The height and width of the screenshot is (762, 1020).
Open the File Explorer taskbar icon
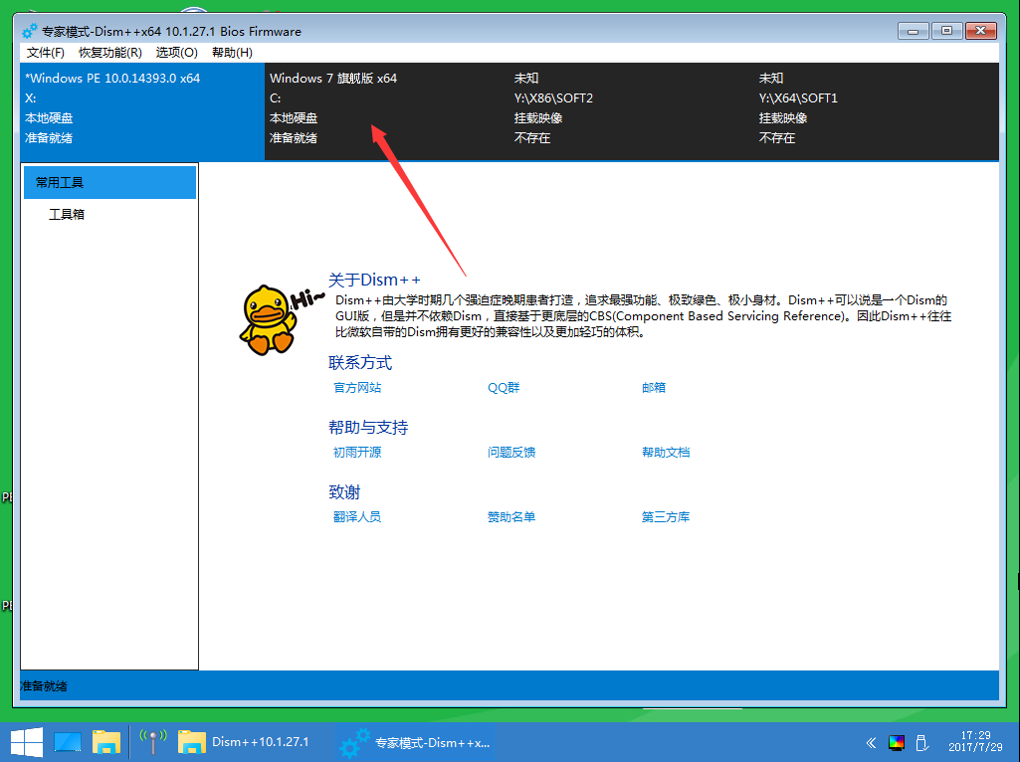point(106,742)
